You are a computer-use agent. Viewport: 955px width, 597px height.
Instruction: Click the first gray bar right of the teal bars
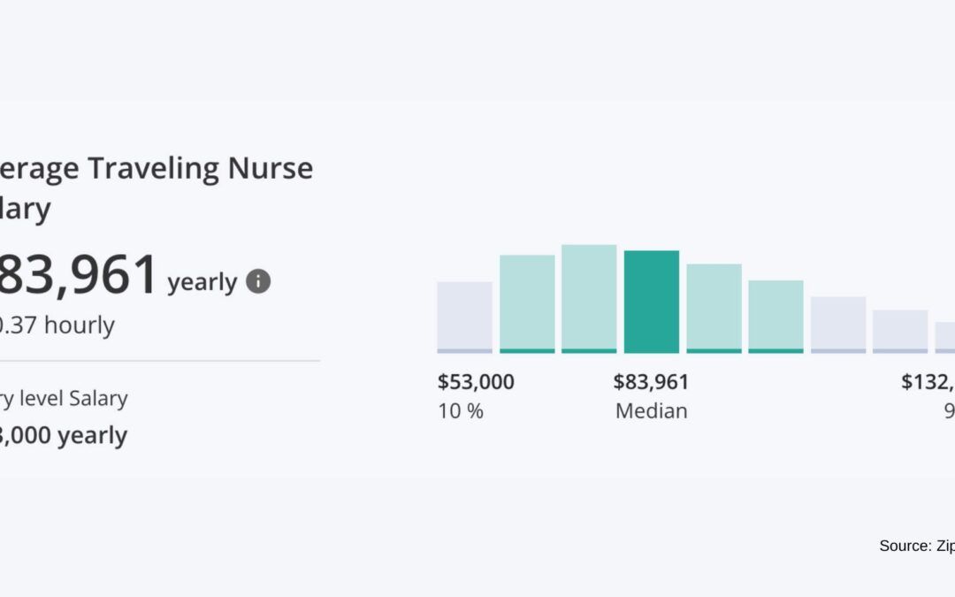(x=838, y=324)
